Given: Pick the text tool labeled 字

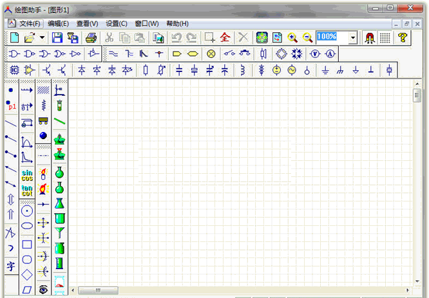Looking at the screenshot, I should tap(11, 266).
